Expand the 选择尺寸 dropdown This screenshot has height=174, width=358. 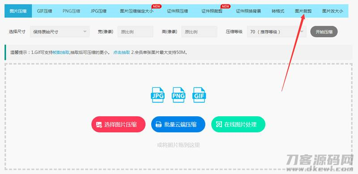pyautogui.click(x=60, y=32)
